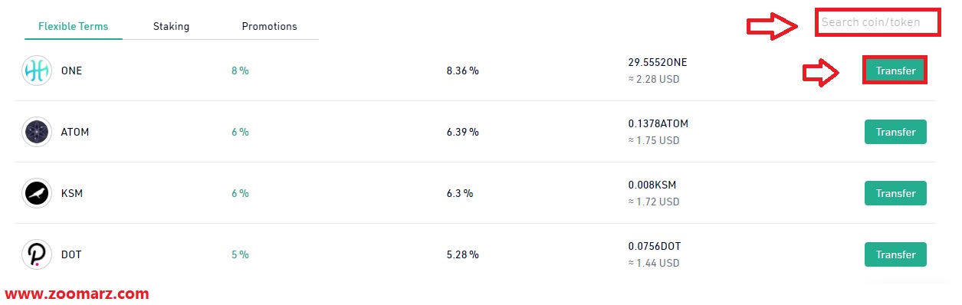Open the Staking tab
The image size is (962, 305).
pyautogui.click(x=171, y=26)
